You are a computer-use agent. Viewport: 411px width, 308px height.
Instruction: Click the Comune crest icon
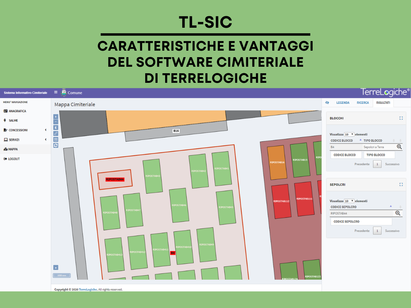pyautogui.click(x=64, y=92)
